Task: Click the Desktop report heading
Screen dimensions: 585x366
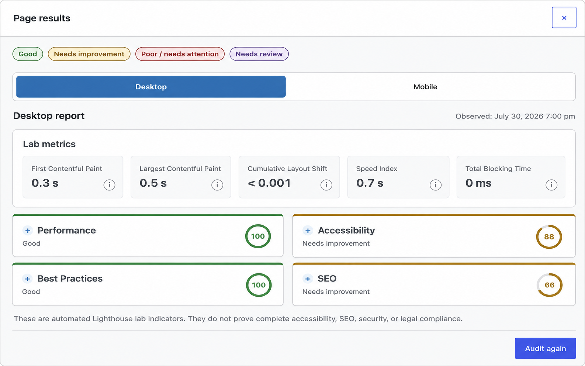Action: (49, 116)
